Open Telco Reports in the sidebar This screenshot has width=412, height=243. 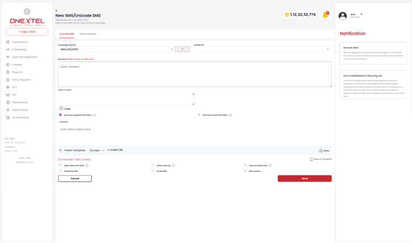(x=21, y=80)
